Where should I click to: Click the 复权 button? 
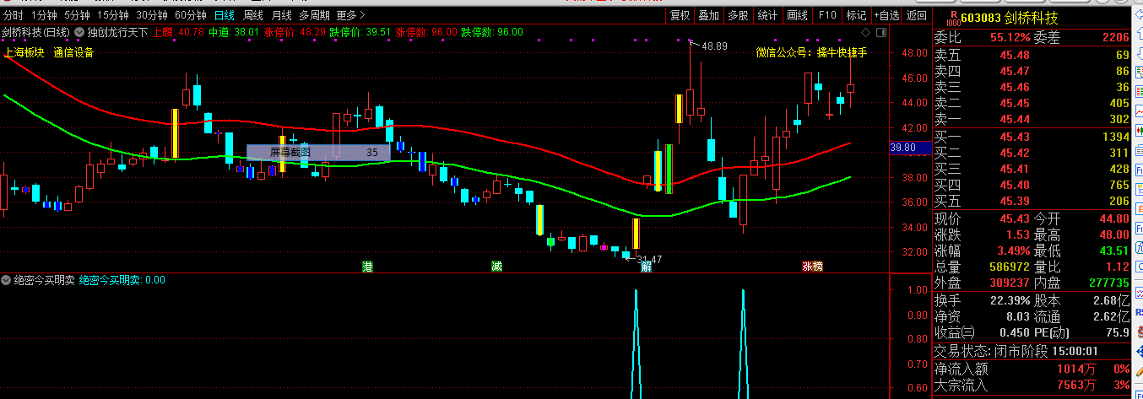(x=680, y=15)
